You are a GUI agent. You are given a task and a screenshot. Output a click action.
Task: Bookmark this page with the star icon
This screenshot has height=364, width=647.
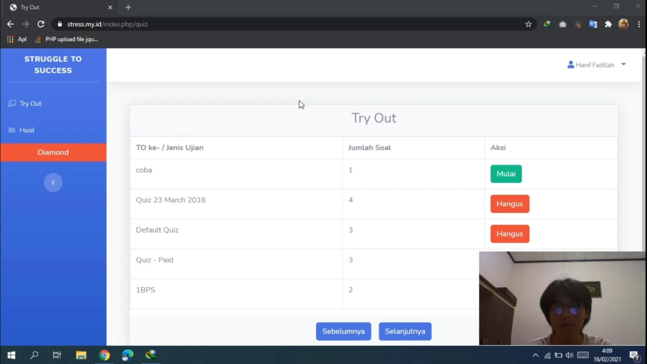(529, 24)
